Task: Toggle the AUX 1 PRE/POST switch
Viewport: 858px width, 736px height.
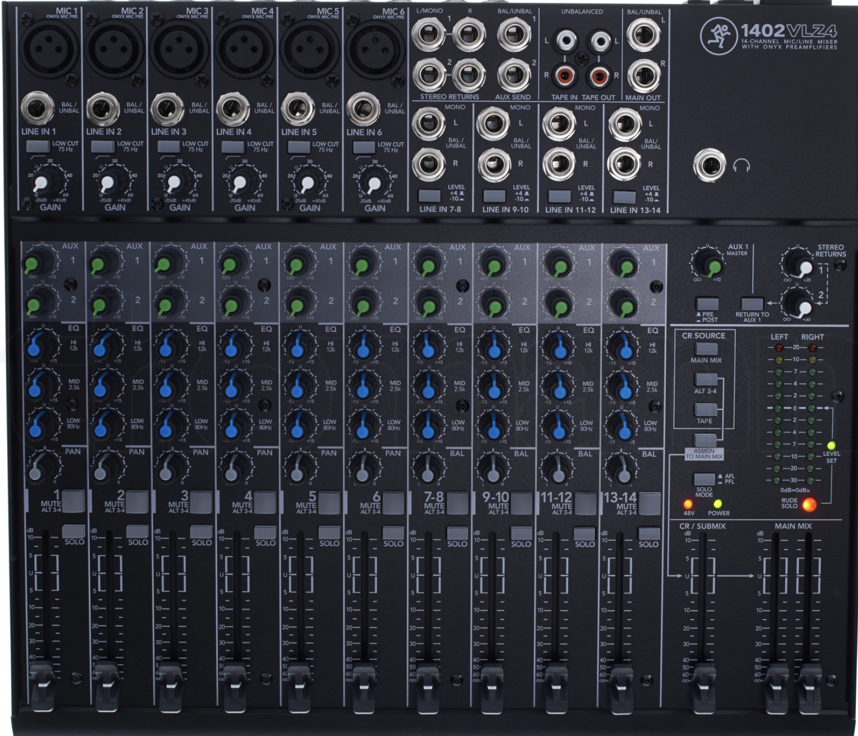Action: (x=707, y=304)
